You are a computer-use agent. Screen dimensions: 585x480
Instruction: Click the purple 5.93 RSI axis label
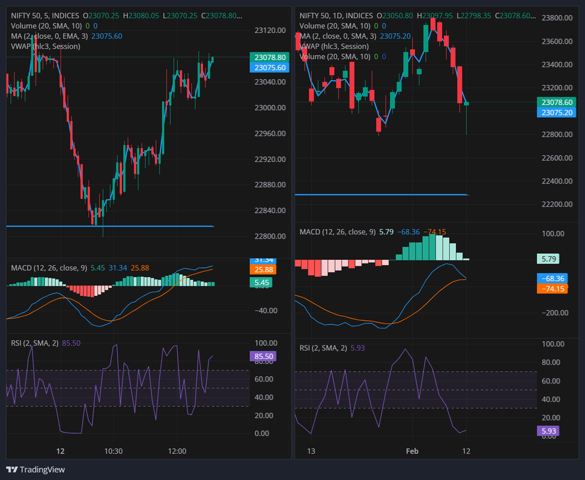(548, 431)
